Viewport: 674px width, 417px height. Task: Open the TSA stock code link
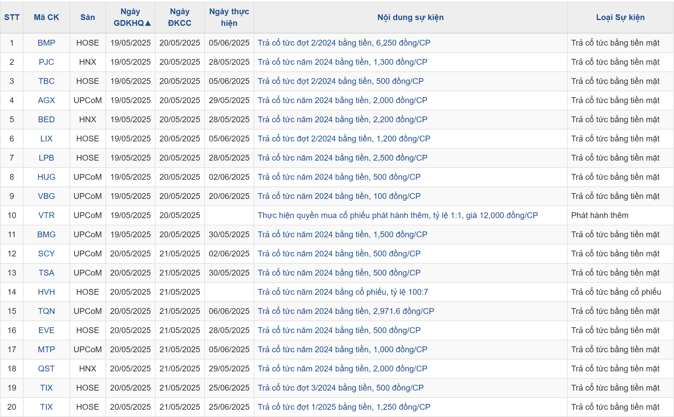[x=46, y=273]
